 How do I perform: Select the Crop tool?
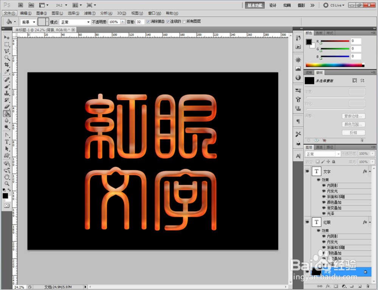[7, 65]
